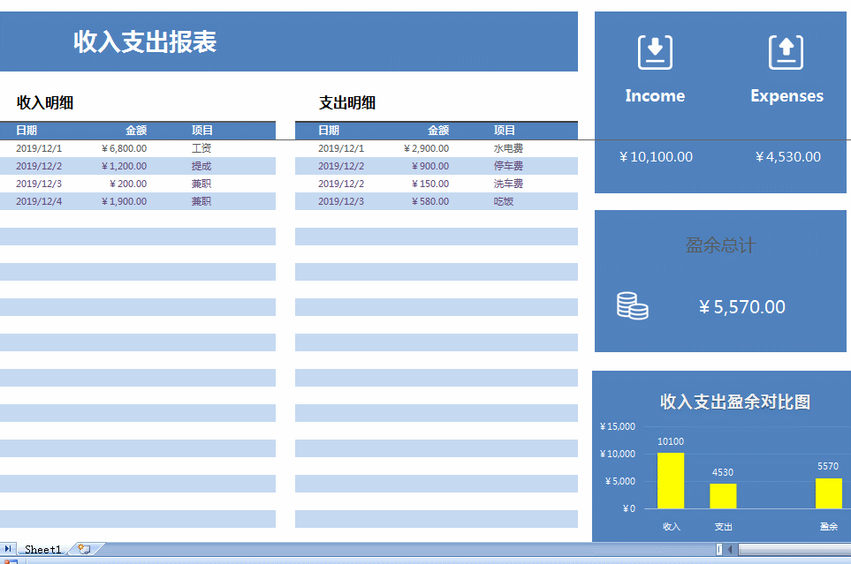851x564 pixels.
Task: Select the 支出明细 heading
Action: (347, 102)
